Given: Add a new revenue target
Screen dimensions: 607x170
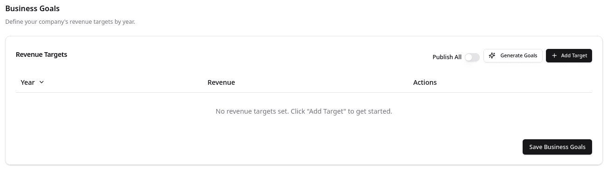Looking at the screenshot, I should pos(569,55).
